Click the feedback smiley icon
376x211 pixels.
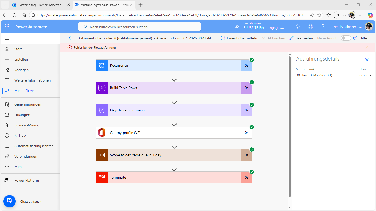(x=298, y=27)
